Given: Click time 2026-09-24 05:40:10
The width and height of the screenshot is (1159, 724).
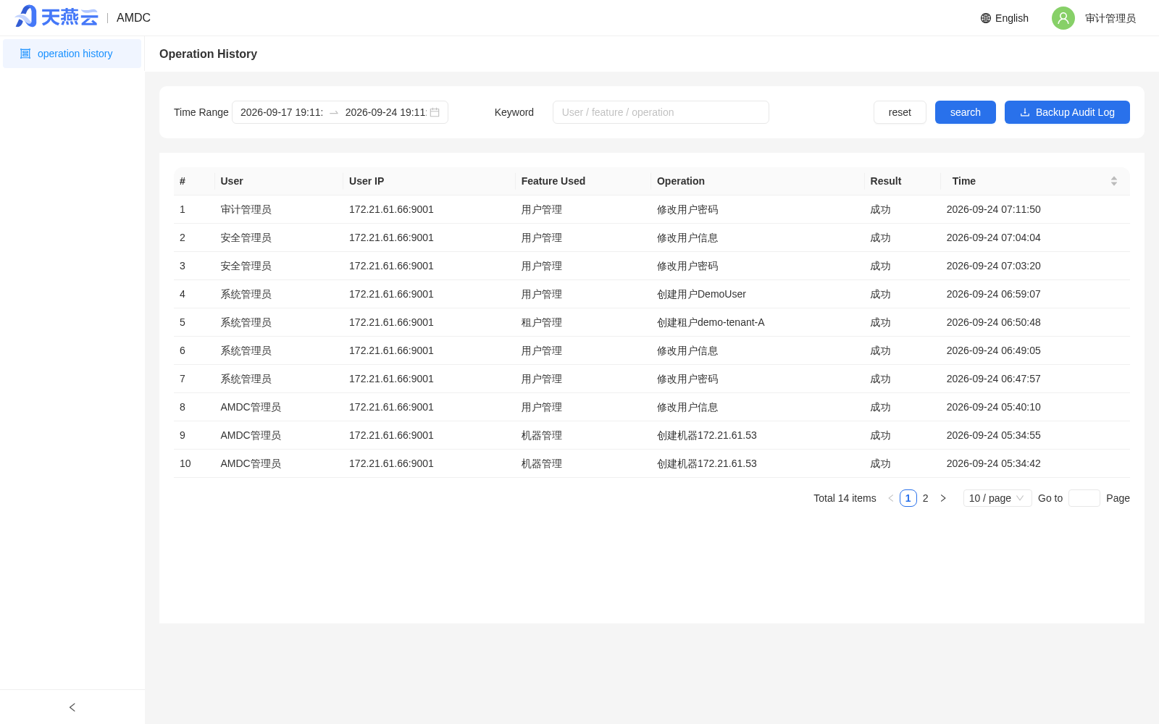Looking at the screenshot, I should 994,407.
